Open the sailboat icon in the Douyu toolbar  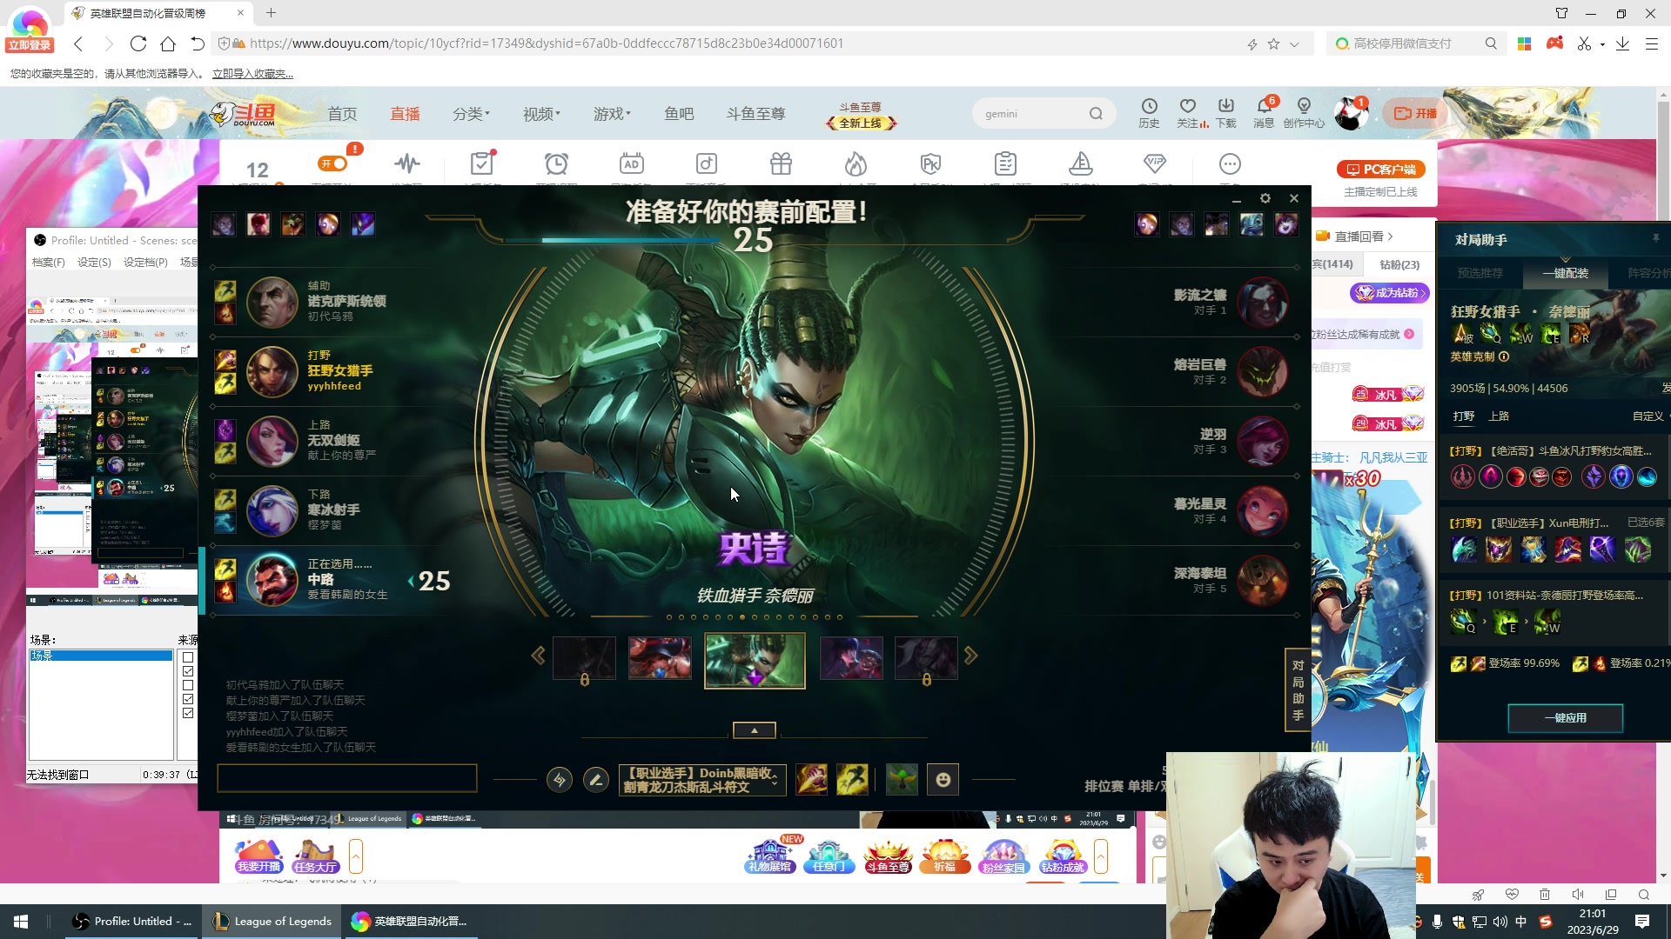coord(1080,163)
